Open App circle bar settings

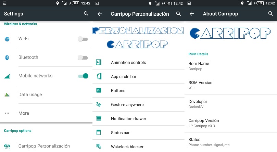[x=138, y=76]
